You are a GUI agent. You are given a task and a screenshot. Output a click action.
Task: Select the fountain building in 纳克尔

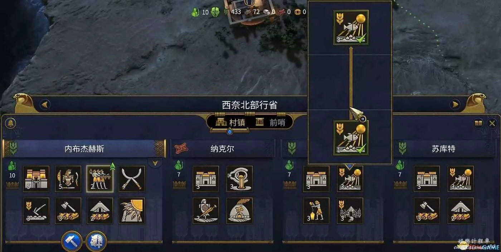pyautogui.click(x=239, y=179)
